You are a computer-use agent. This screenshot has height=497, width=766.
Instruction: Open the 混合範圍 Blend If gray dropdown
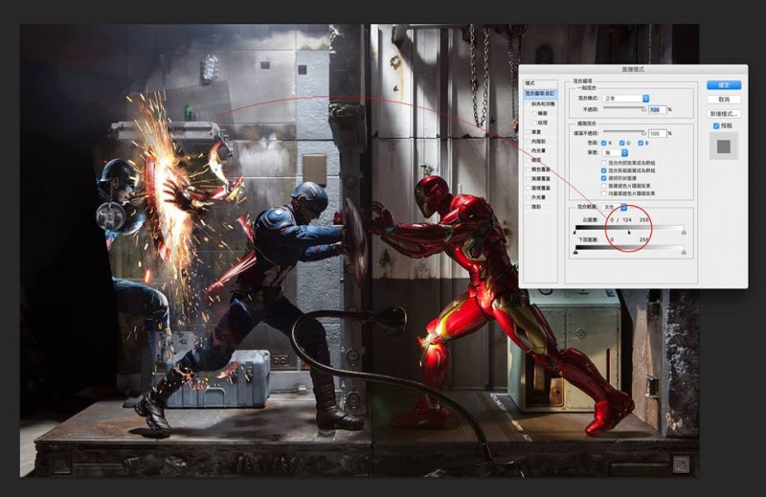tap(615, 207)
